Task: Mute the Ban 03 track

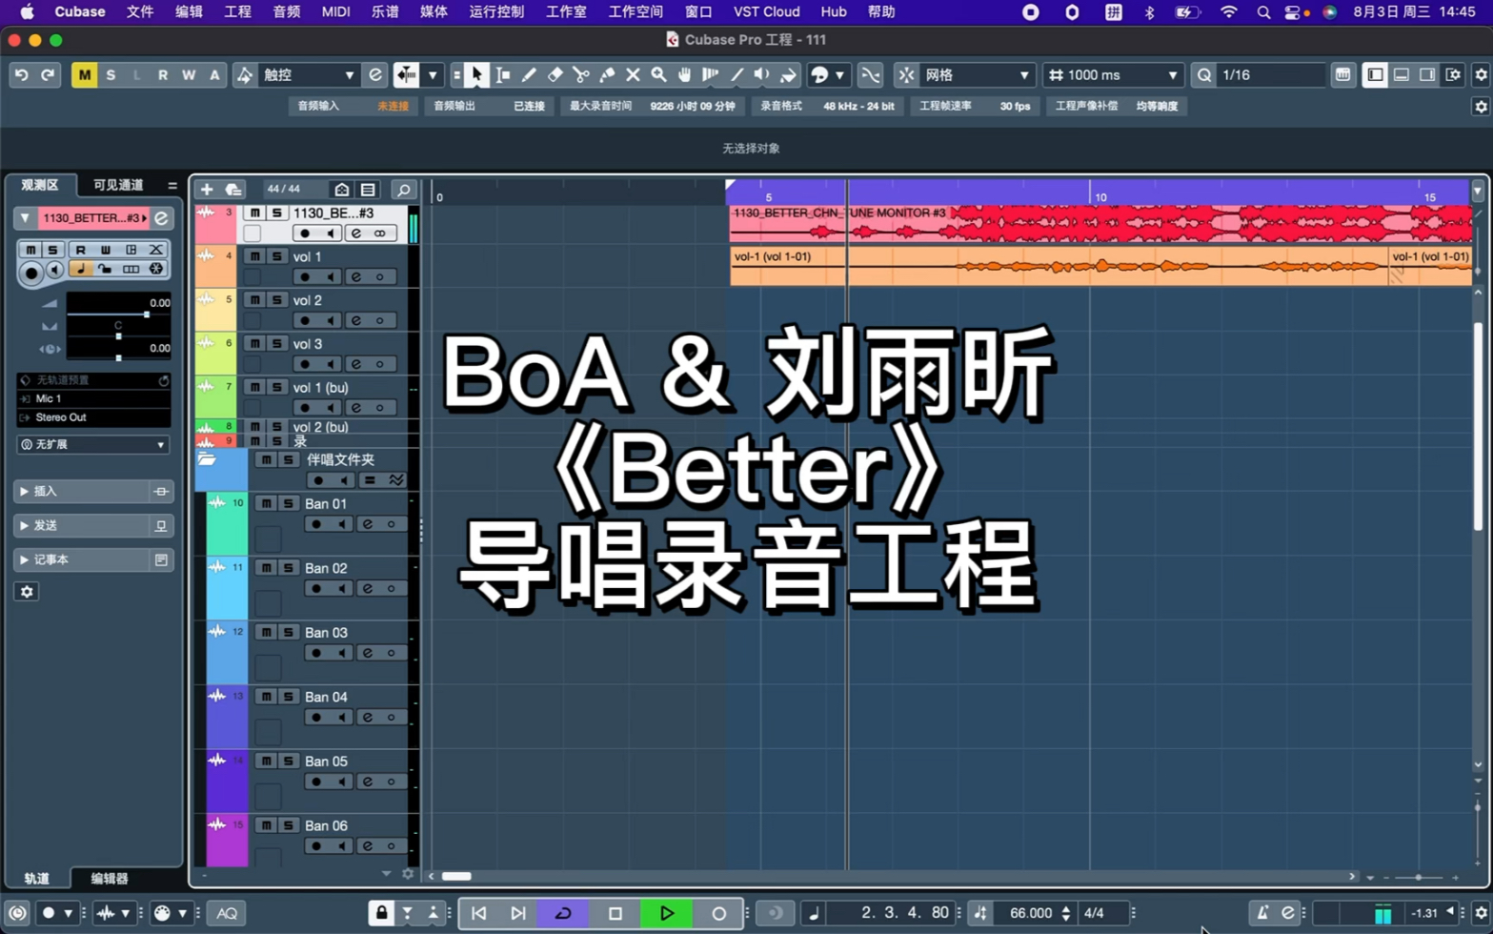Action: [x=267, y=633]
